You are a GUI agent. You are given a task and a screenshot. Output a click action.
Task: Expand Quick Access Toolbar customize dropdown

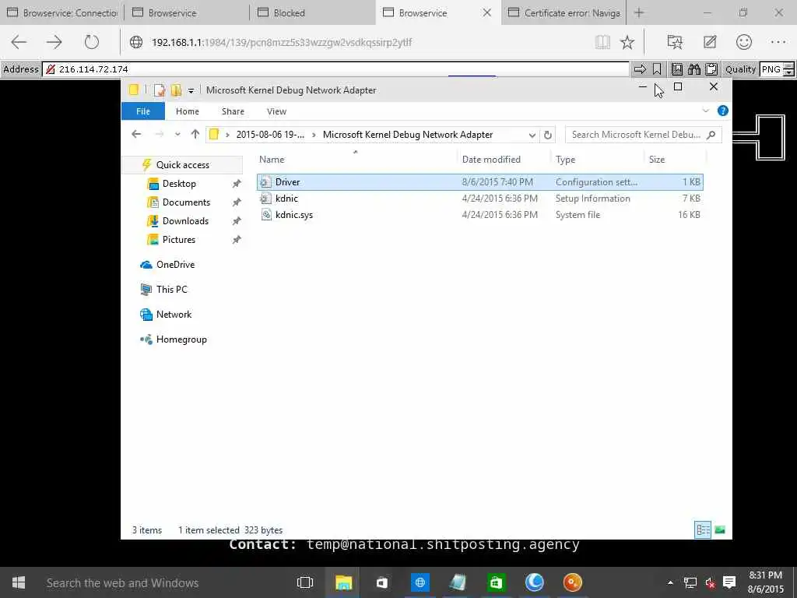(191, 91)
